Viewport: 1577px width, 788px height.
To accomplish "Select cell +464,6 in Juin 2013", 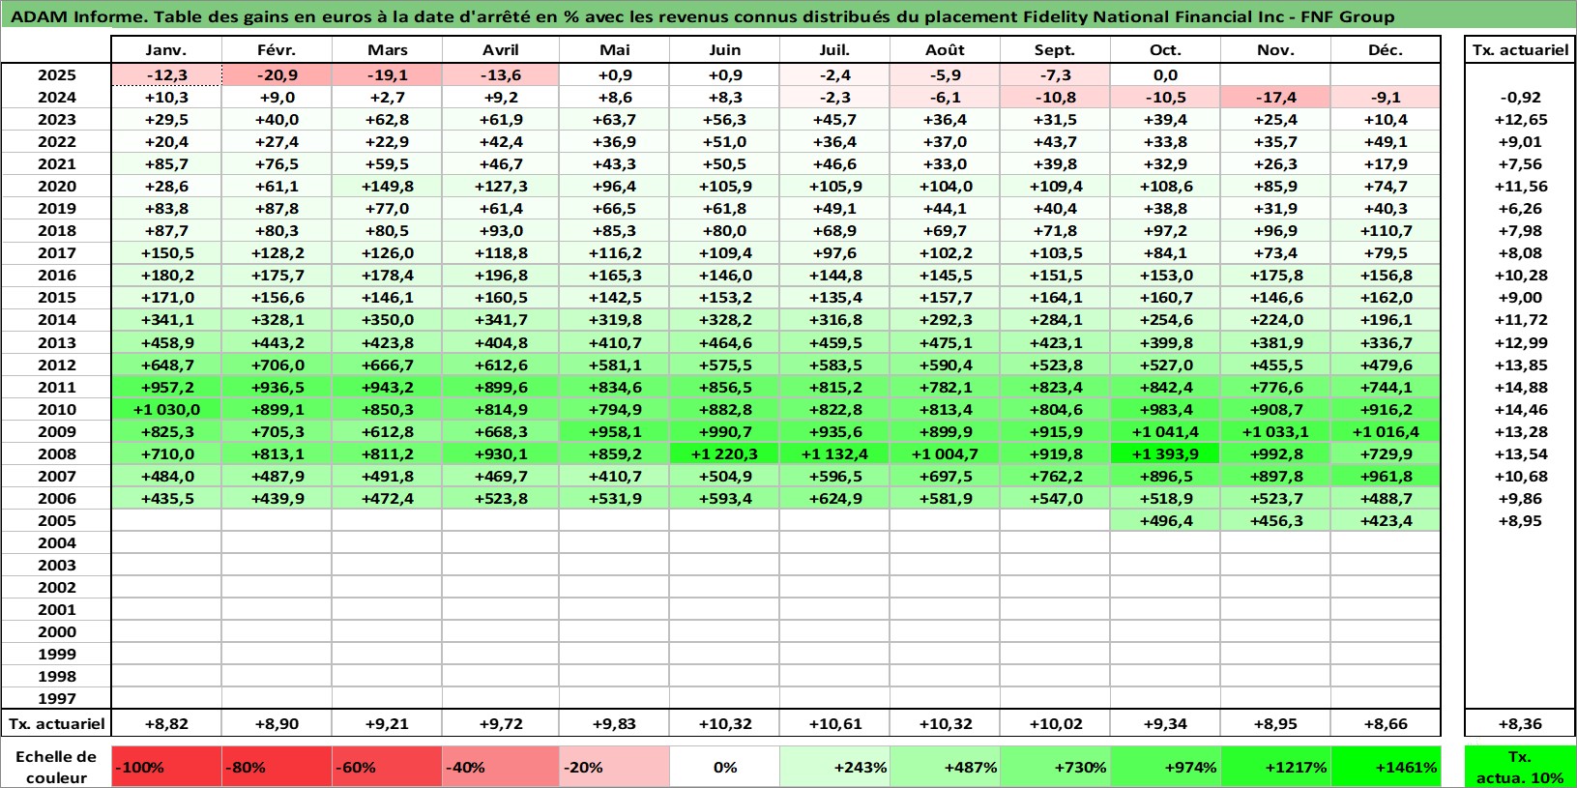I will [724, 342].
